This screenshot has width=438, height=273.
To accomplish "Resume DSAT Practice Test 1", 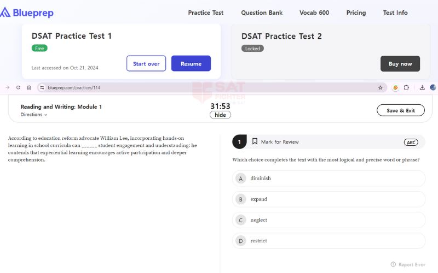I will [191, 64].
